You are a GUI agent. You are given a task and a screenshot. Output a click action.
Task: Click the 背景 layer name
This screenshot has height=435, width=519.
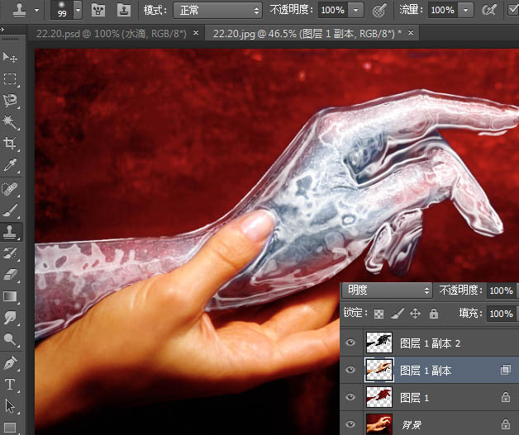[412, 425]
